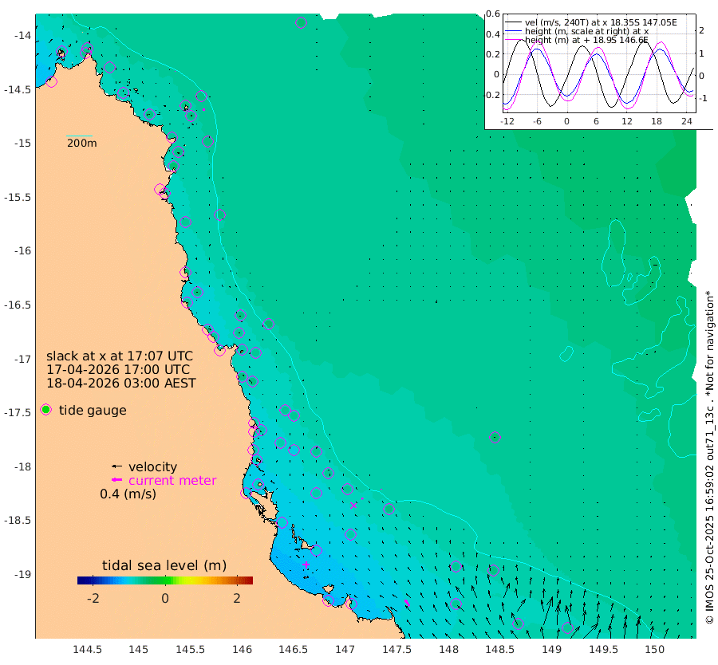Screen dimensions: 718x665
Task: Click the '147.5' longitude axis label
Action: [x=397, y=650]
